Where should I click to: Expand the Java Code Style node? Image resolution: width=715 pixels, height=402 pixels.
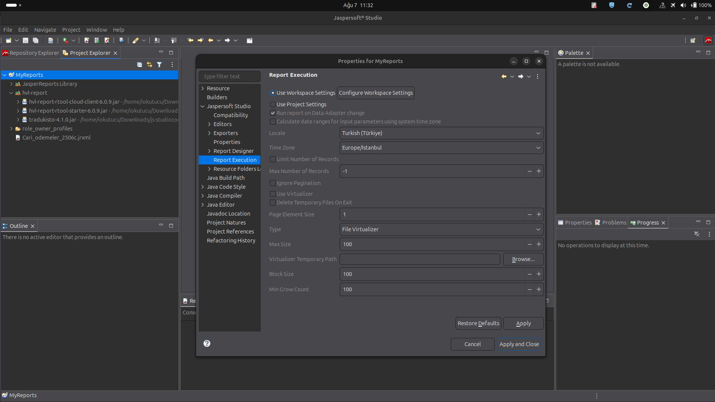point(203,187)
